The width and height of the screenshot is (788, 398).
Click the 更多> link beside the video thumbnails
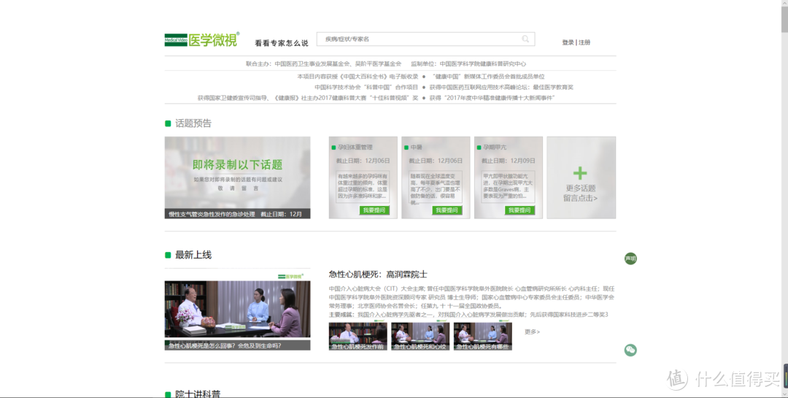coord(532,332)
